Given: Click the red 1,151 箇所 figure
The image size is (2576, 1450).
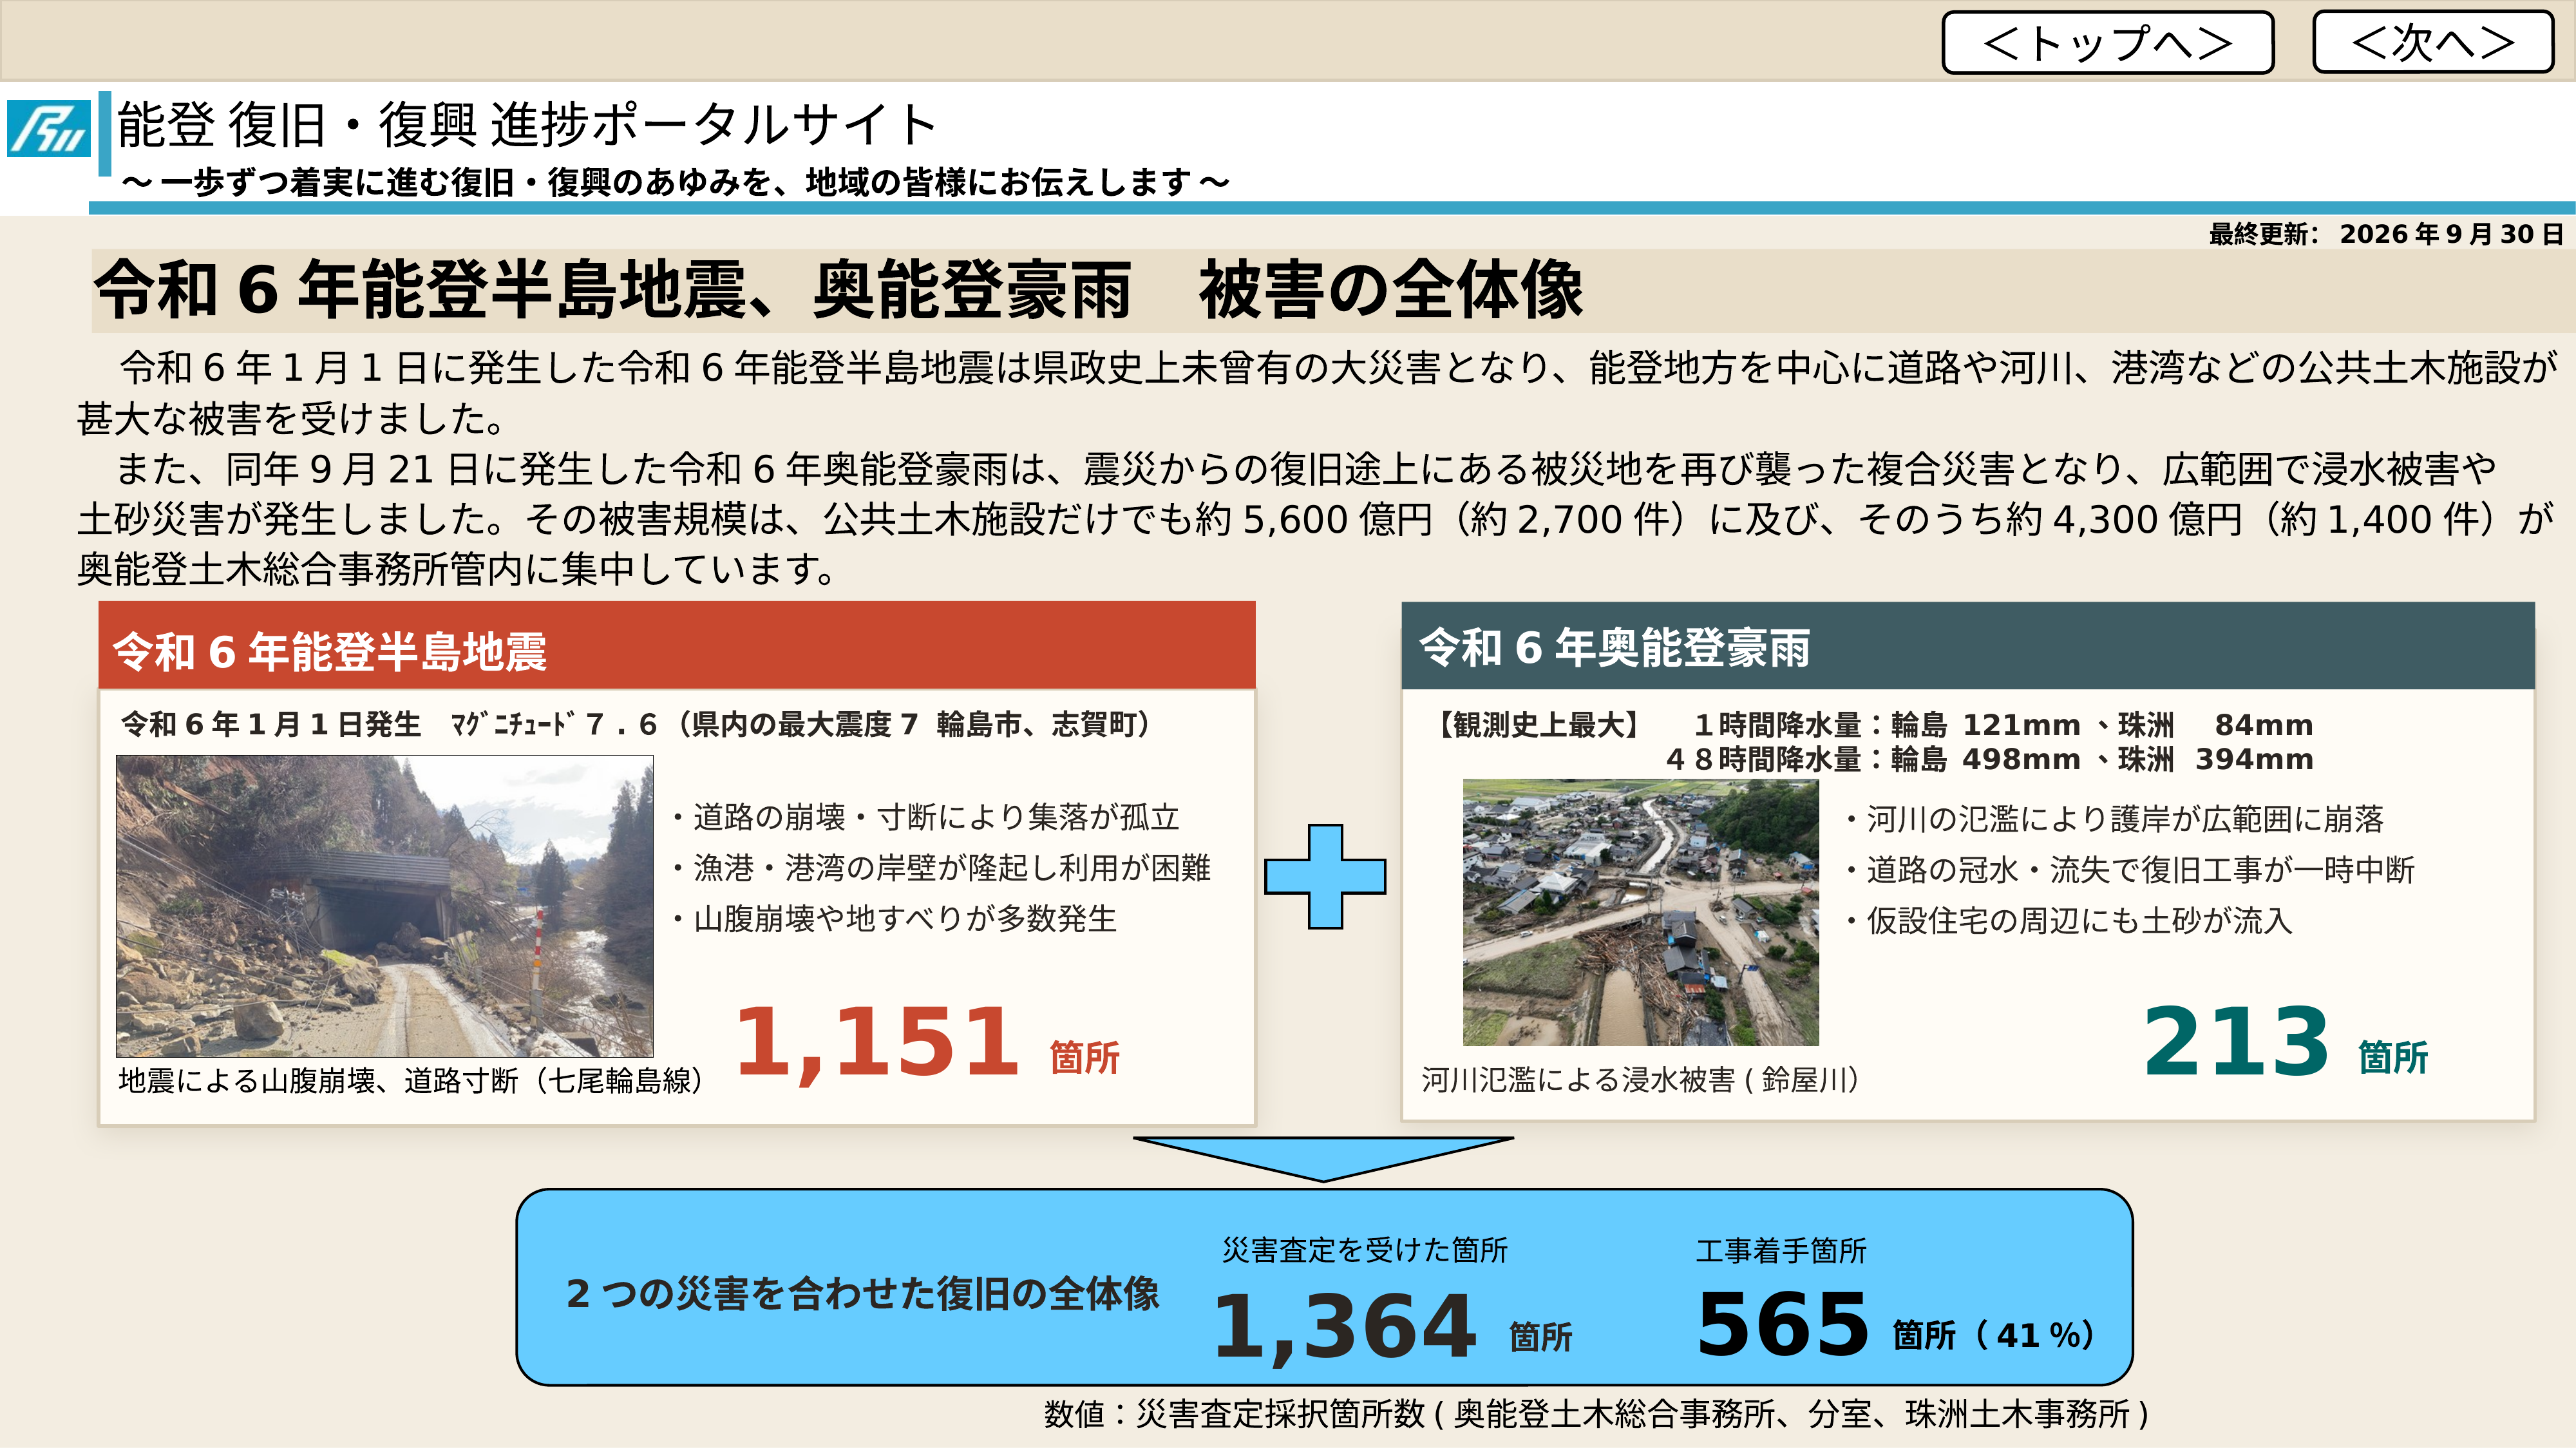Looking at the screenshot, I should tap(927, 1044).
